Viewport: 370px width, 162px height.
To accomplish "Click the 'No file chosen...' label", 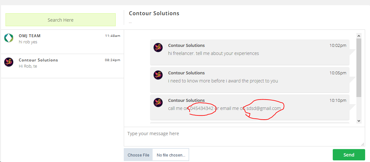I will coord(171,155).
